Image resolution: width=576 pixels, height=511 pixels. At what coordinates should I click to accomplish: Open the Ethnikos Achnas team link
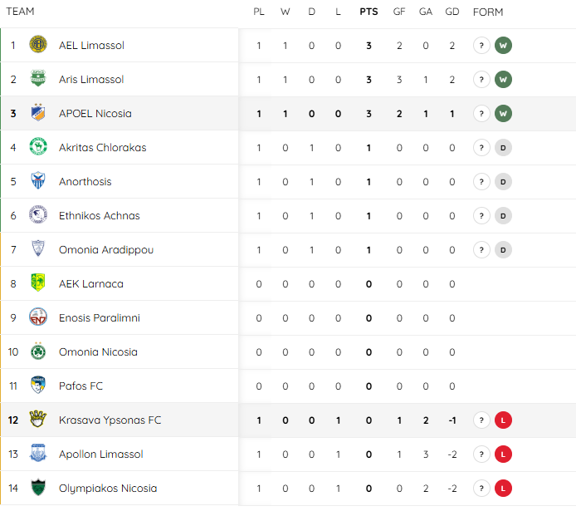click(x=99, y=215)
